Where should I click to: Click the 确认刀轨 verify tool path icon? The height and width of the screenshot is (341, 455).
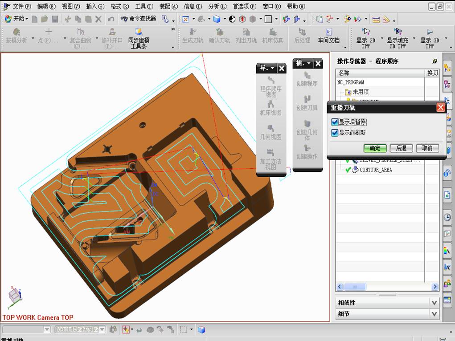(x=220, y=32)
